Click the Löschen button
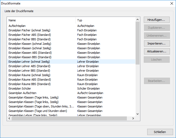 [x=157, y=60]
